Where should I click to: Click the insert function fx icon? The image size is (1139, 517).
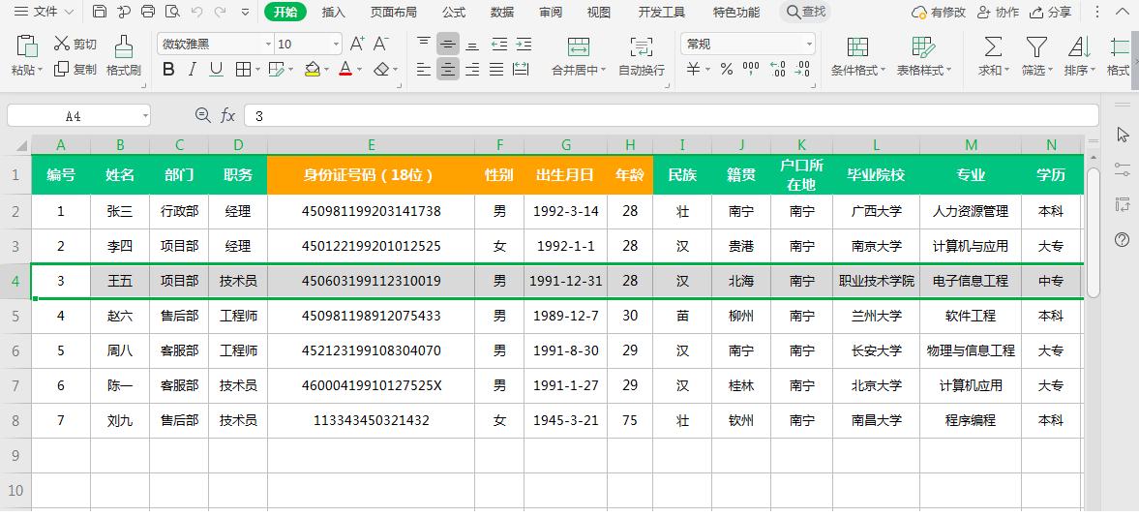(228, 115)
